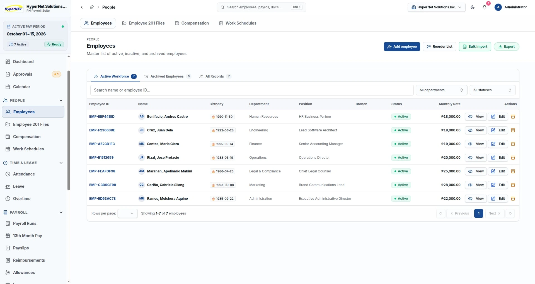535x284 pixels.
Task: Archive employee Cariño, Gabriela Silang
Action: coord(513,185)
